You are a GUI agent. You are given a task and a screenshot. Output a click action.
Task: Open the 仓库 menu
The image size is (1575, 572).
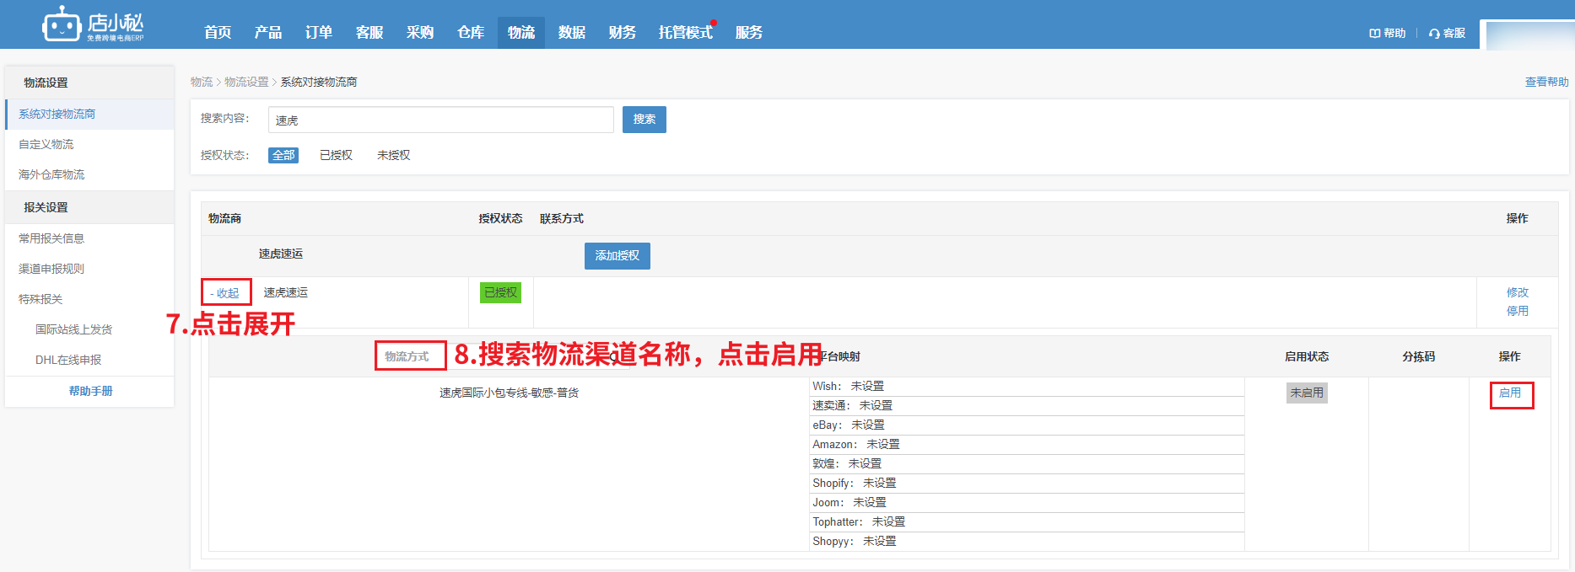471,32
